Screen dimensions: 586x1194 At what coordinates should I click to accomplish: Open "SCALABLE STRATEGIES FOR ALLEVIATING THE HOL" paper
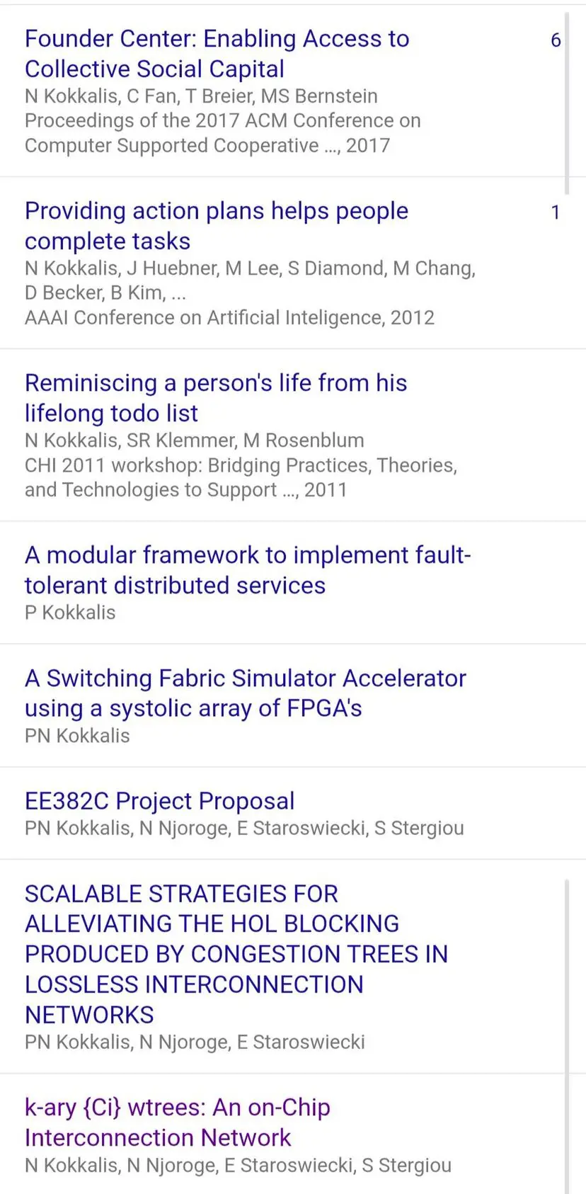236,954
